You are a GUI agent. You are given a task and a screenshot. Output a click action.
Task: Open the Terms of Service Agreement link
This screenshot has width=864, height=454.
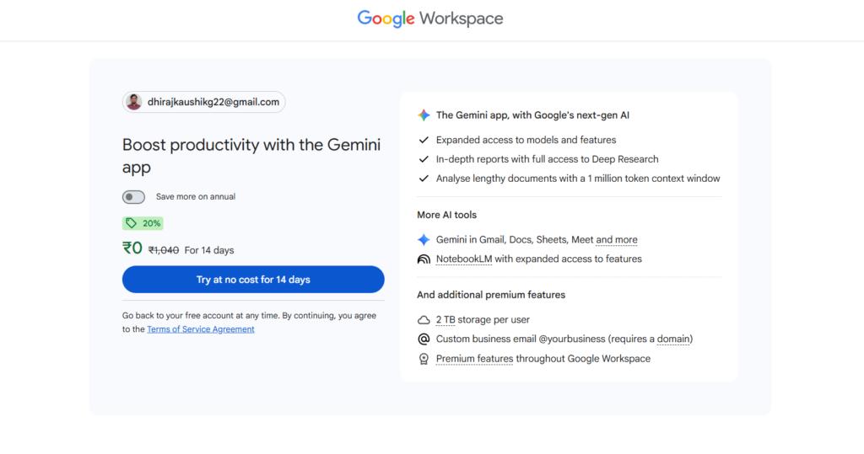click(201, 329)
